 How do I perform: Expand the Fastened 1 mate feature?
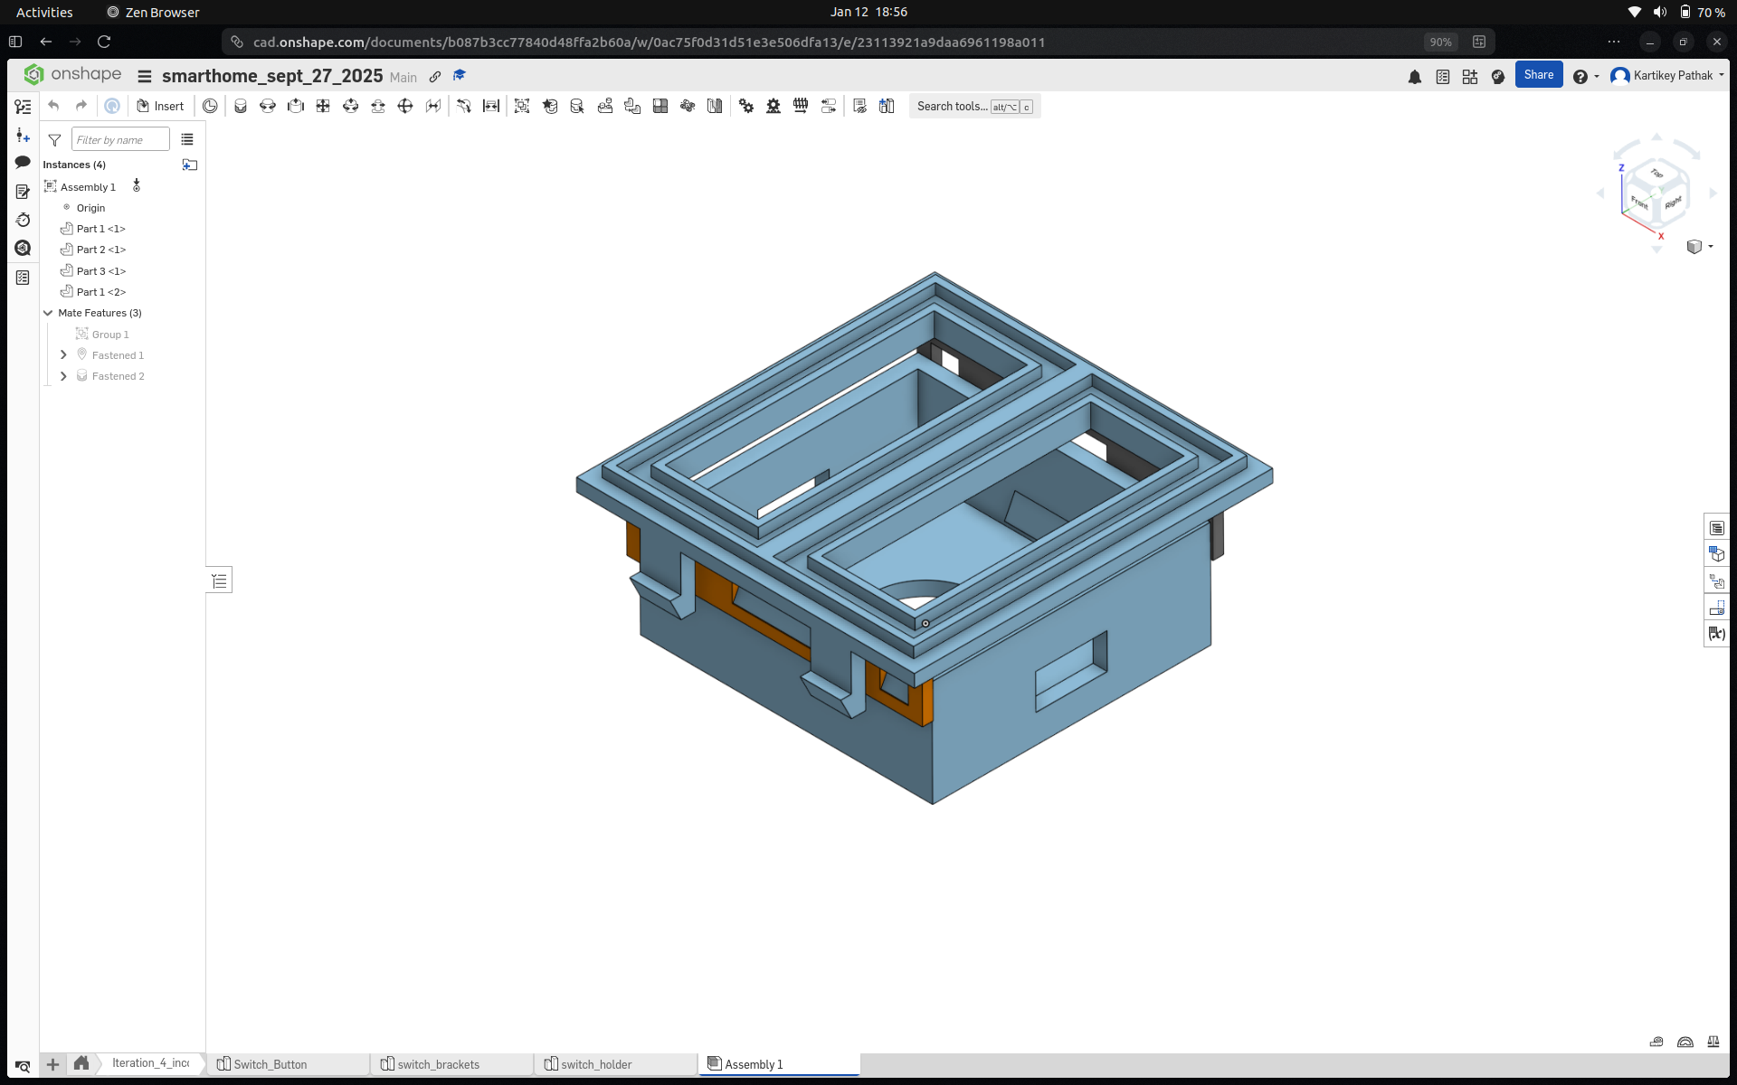[63, 354]
